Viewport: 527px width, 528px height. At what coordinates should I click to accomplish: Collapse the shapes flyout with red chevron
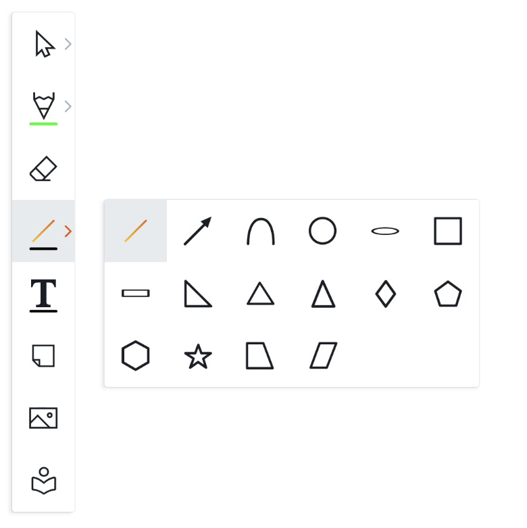[68, 231]
